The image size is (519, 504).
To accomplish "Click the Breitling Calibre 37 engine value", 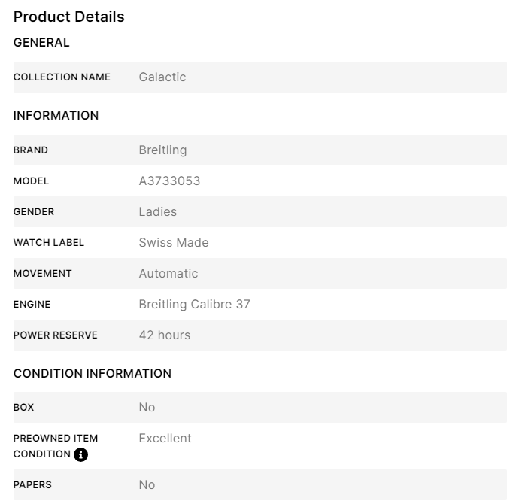I will 194,304.
